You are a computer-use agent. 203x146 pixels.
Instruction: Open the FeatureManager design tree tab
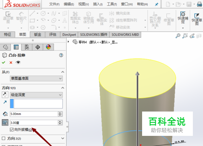coord(5,47)
